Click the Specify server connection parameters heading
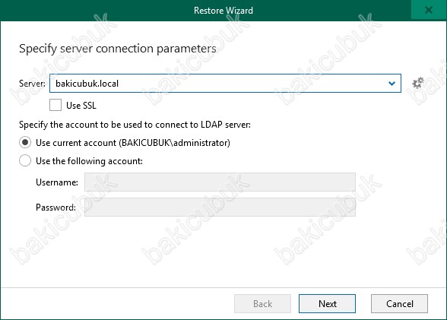This screenshot has width=447, height=320. click(x=117, y=49)
